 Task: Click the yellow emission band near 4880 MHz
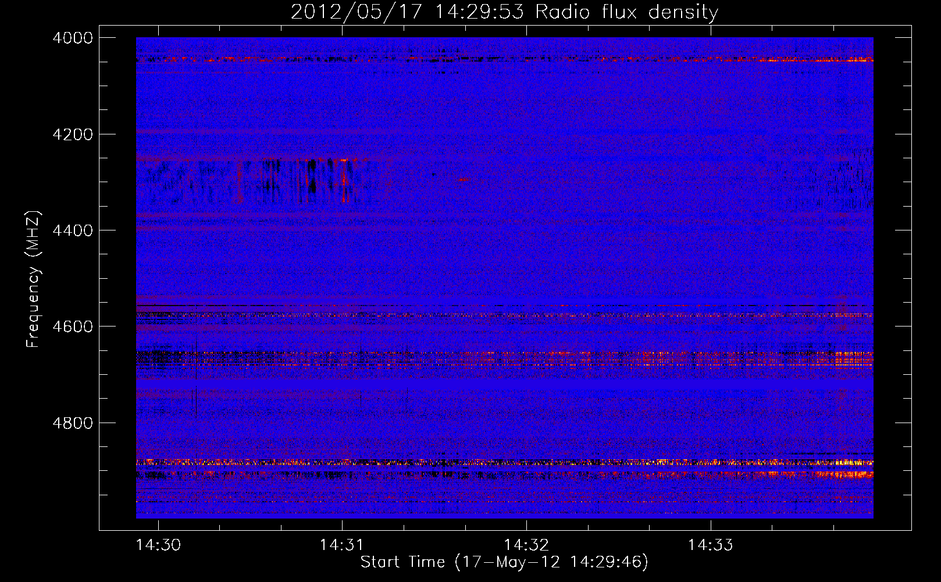(x=504, y=463)
